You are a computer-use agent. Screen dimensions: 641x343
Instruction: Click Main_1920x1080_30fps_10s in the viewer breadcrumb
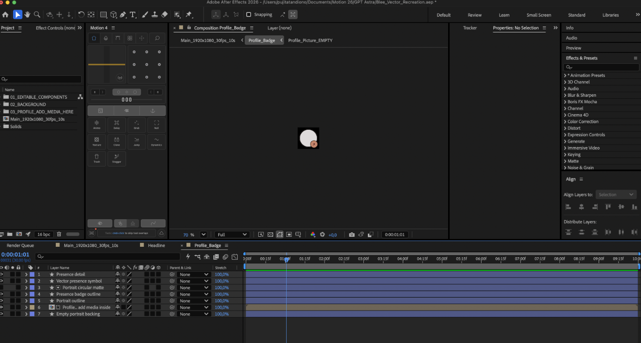pos(208,40)
